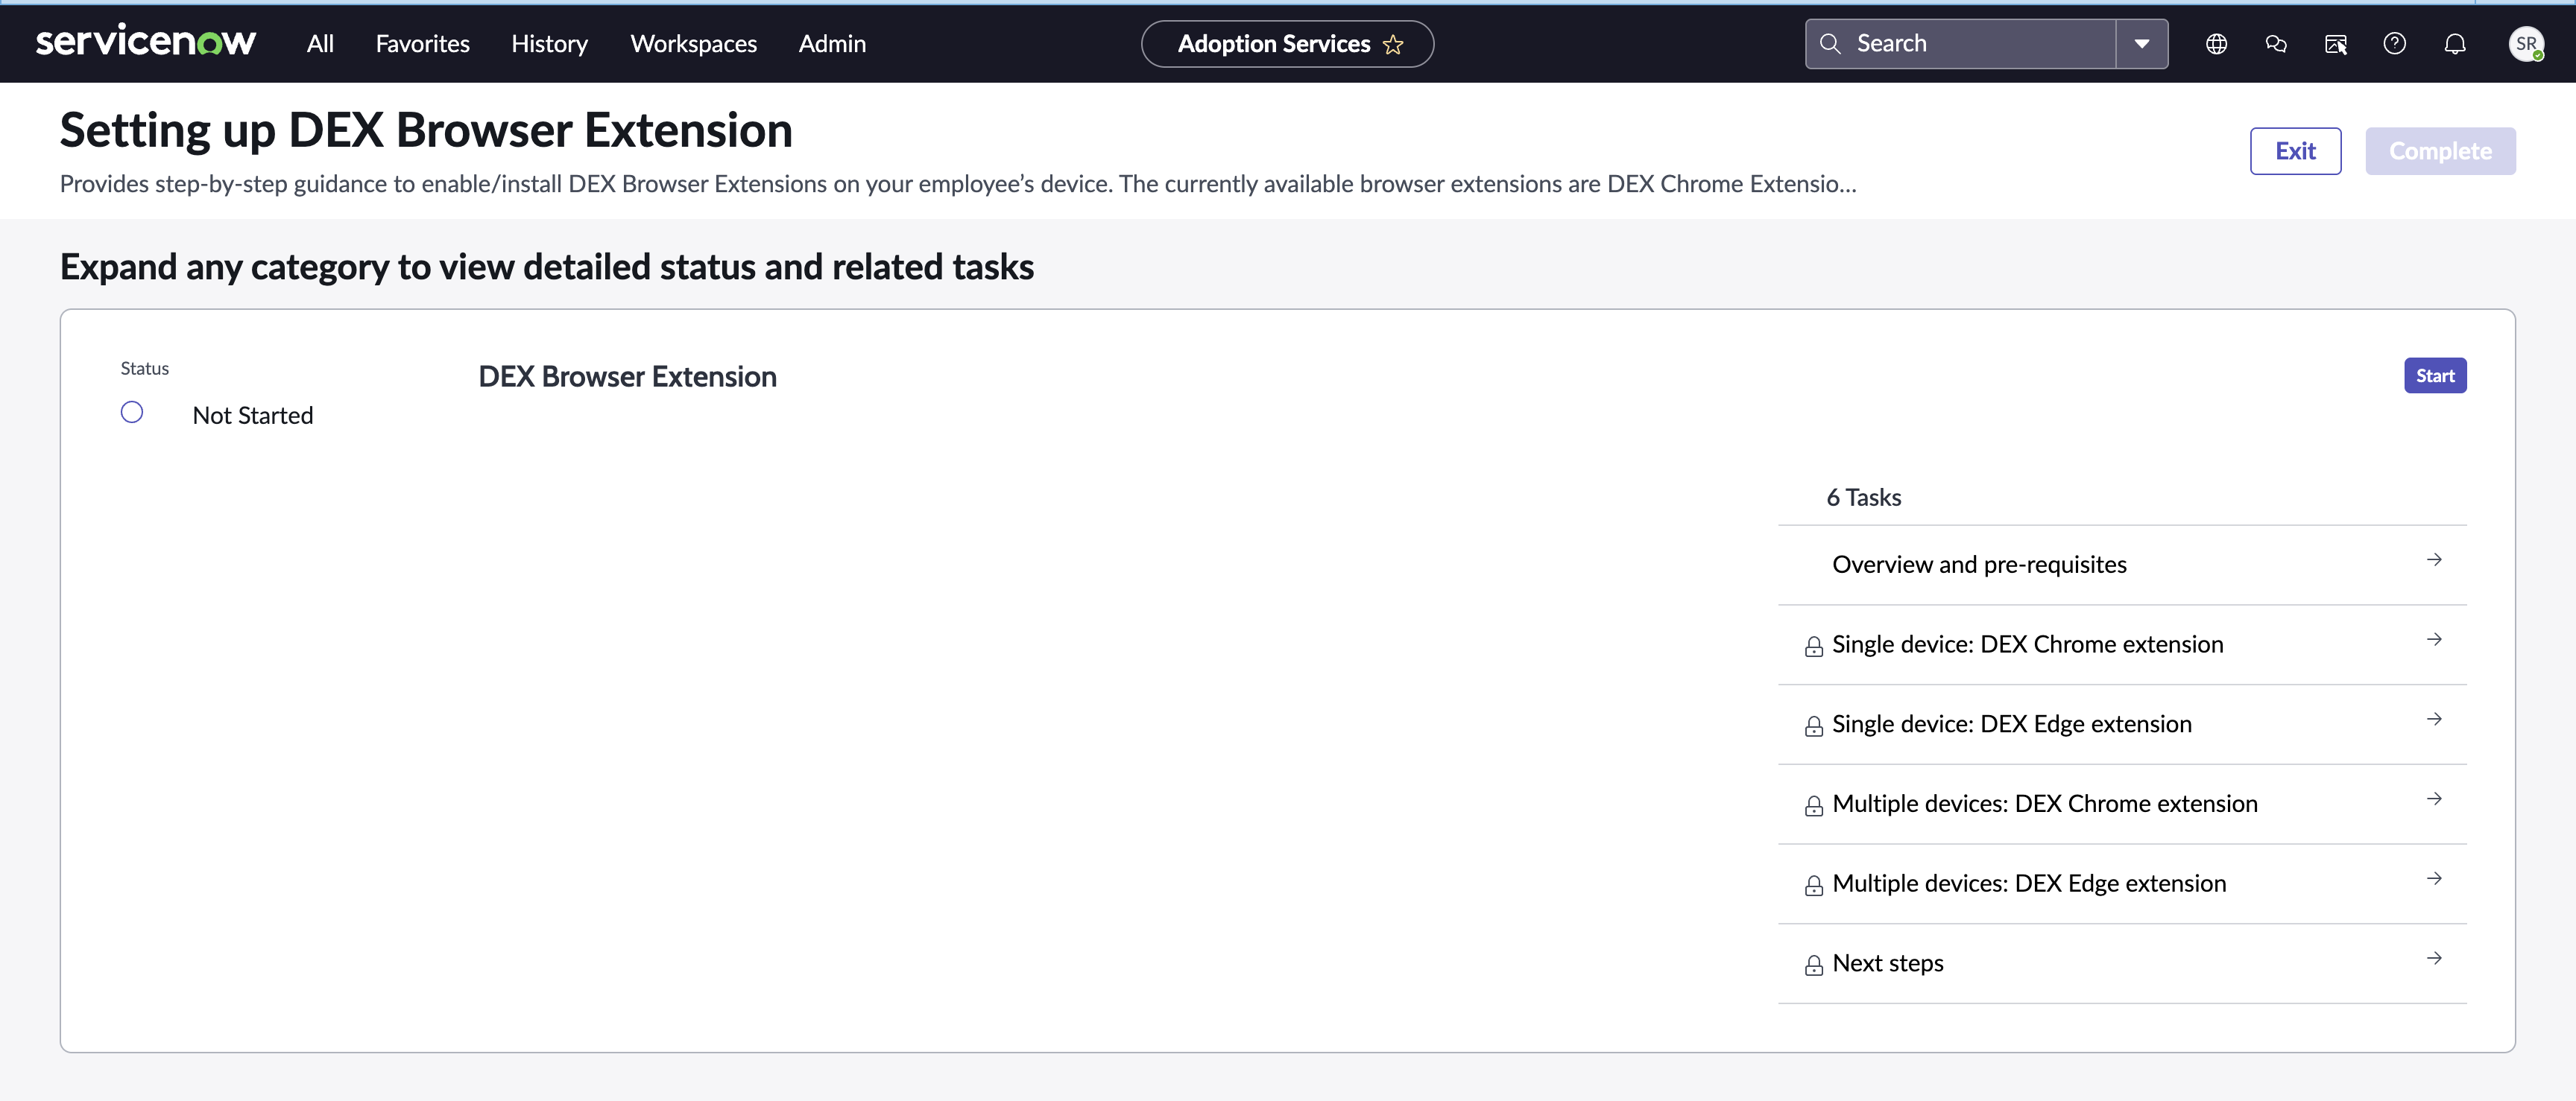2576x1101 pixels.
Task: Open the Favorites menu
Action: click(422, 44)
